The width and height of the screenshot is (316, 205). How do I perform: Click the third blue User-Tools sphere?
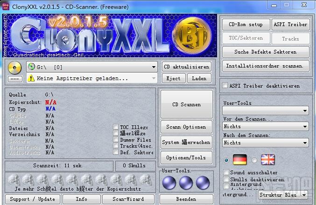203,183
